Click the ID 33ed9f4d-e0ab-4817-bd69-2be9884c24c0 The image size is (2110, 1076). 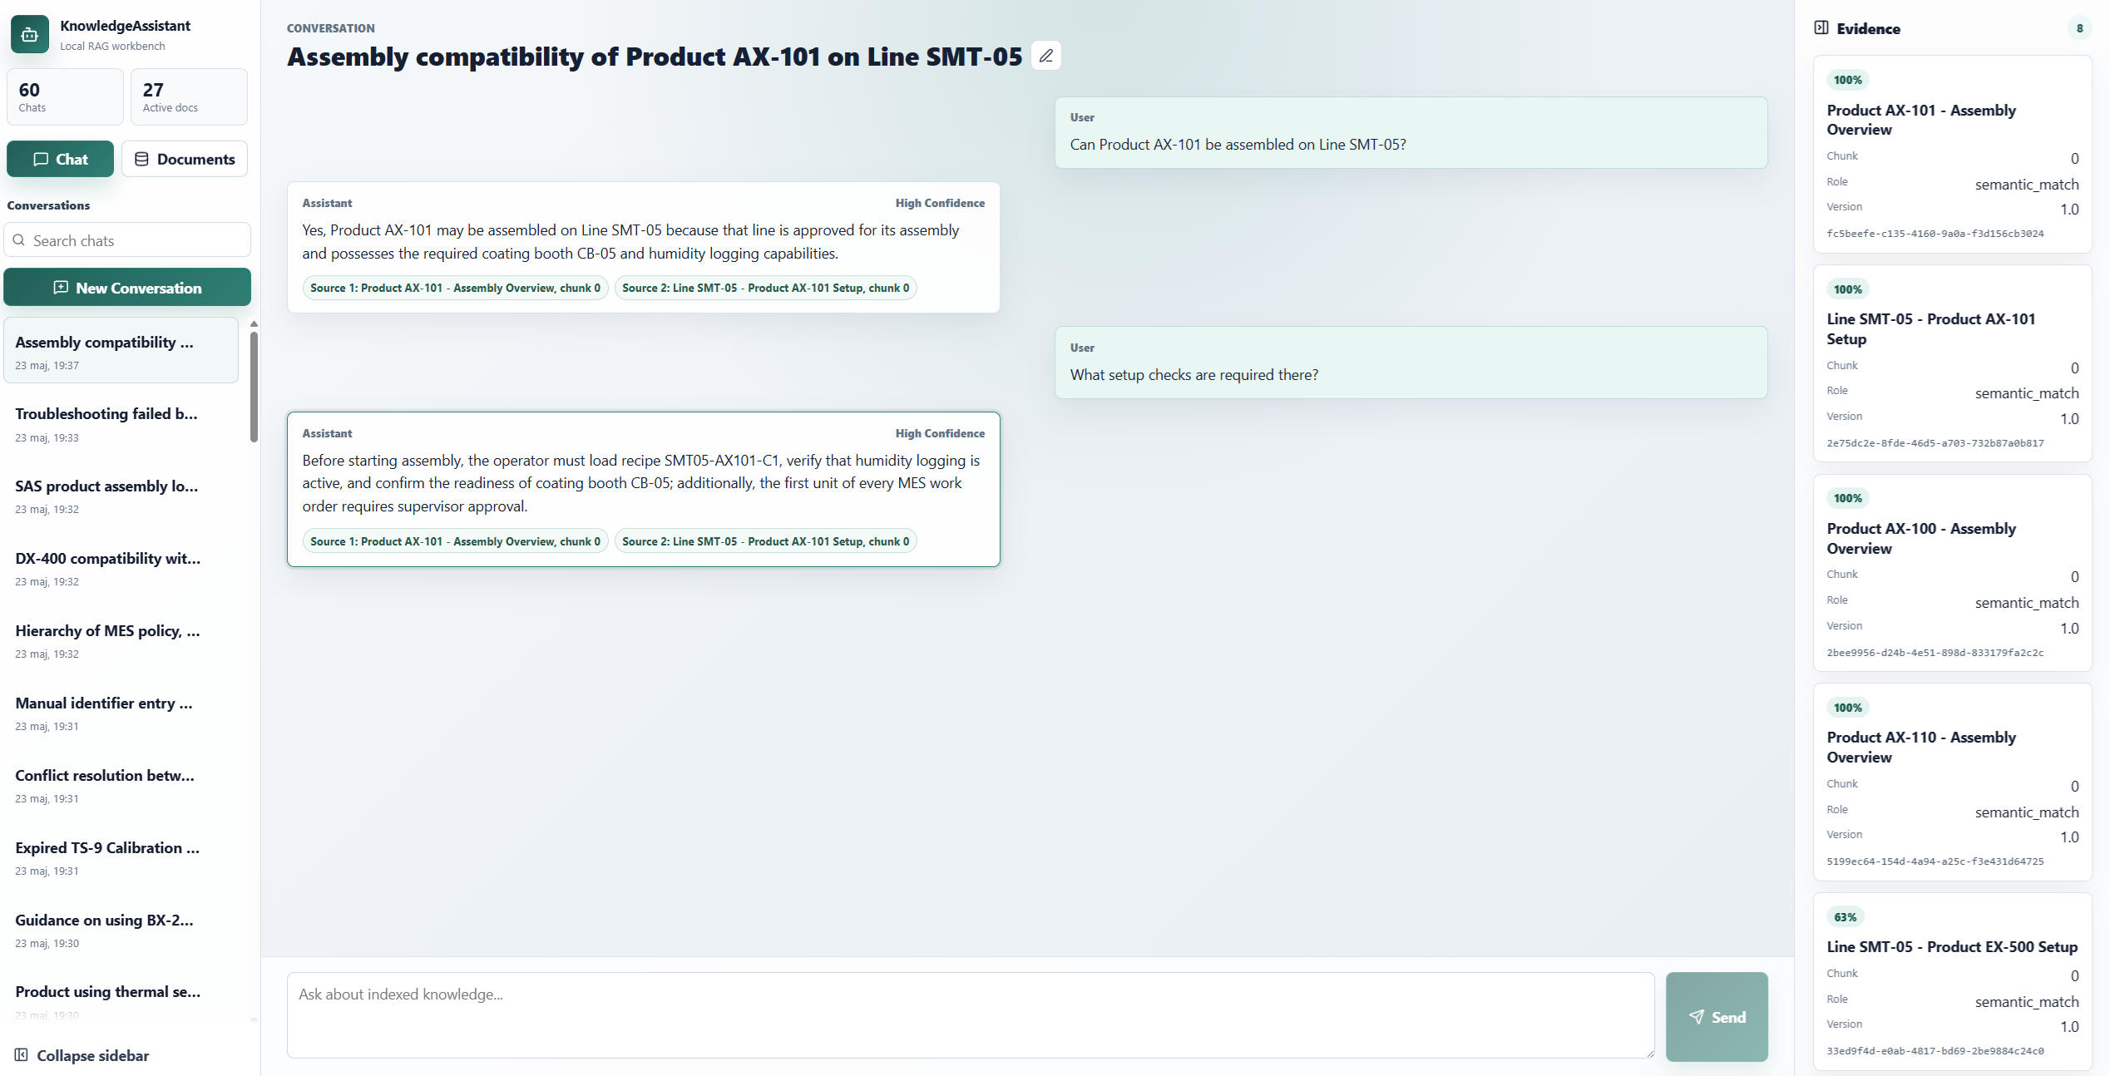pos(1935,1051)
